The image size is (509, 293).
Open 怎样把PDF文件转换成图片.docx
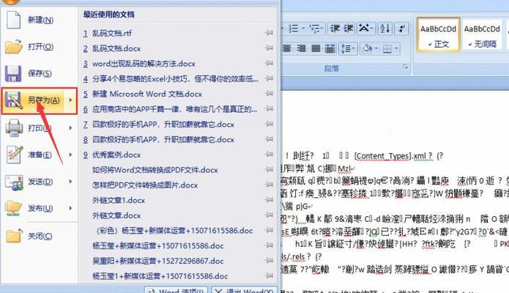coord(145,185)
